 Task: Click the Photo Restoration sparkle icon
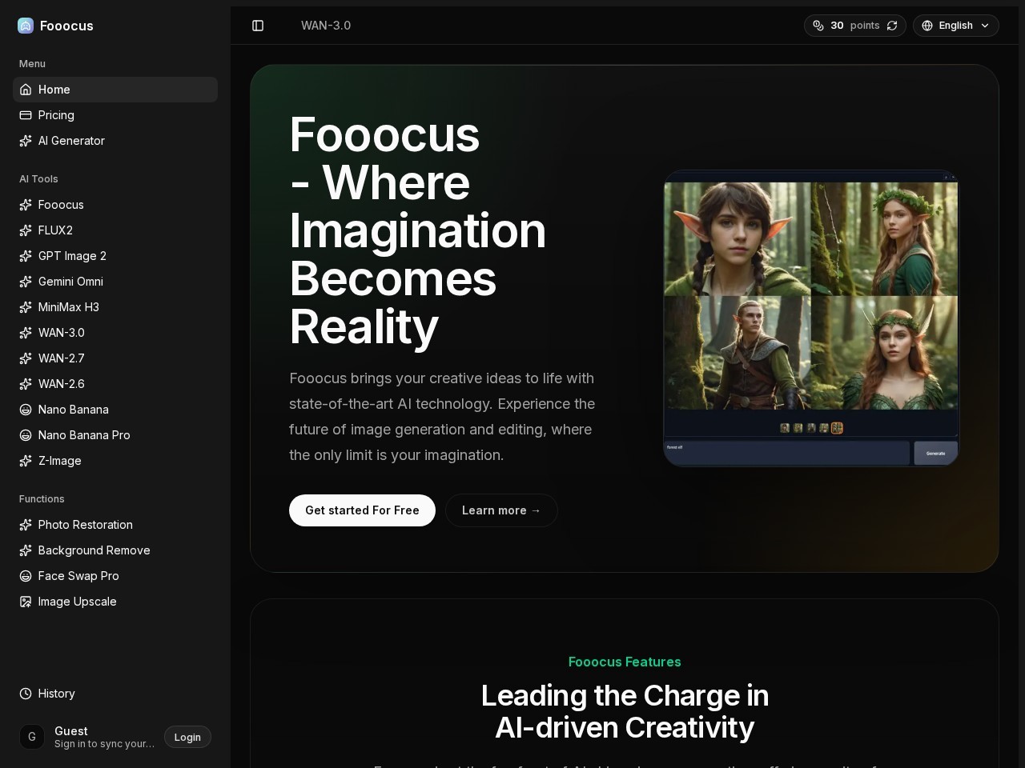pyautogui.click(x=26, y=525)
